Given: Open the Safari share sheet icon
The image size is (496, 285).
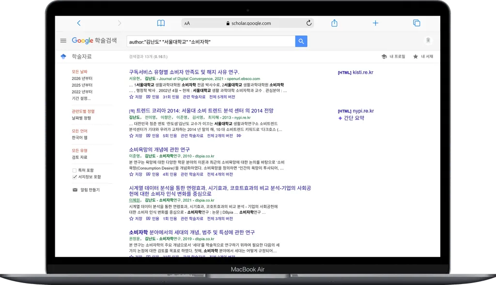Looking at the screenshot, I should (x=334, y=23).
